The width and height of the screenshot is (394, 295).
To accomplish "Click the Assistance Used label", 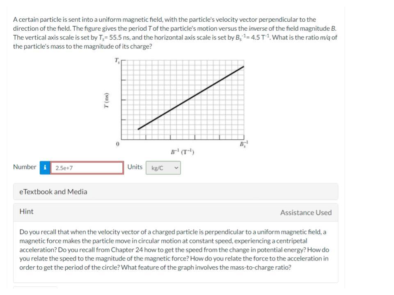I will point(305,213).
